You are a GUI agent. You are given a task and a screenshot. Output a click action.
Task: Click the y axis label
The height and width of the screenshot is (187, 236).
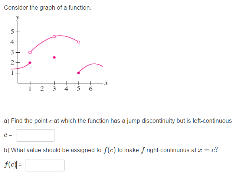pyautogui.click(x=16, y=17)
